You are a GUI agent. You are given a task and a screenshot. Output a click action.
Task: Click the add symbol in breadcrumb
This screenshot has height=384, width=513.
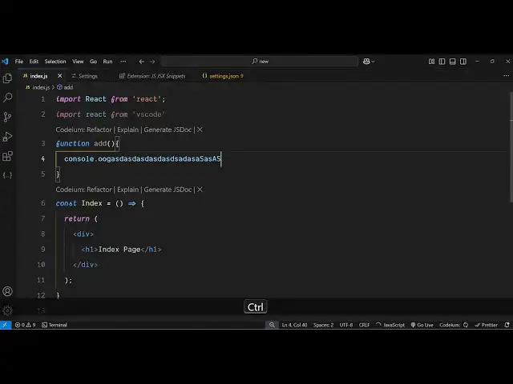pyautogui.click(x=68, y=87)
